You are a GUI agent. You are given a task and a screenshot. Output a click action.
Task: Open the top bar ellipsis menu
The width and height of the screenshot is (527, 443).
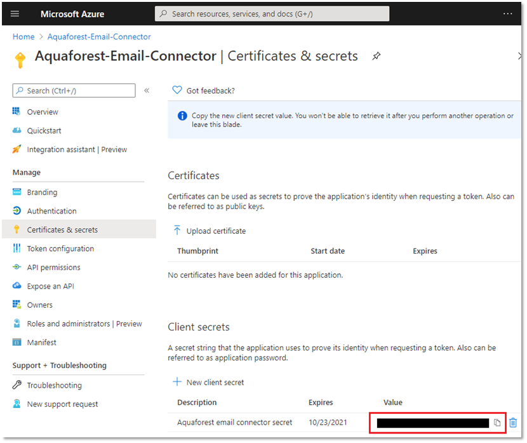tap(507, 13)
